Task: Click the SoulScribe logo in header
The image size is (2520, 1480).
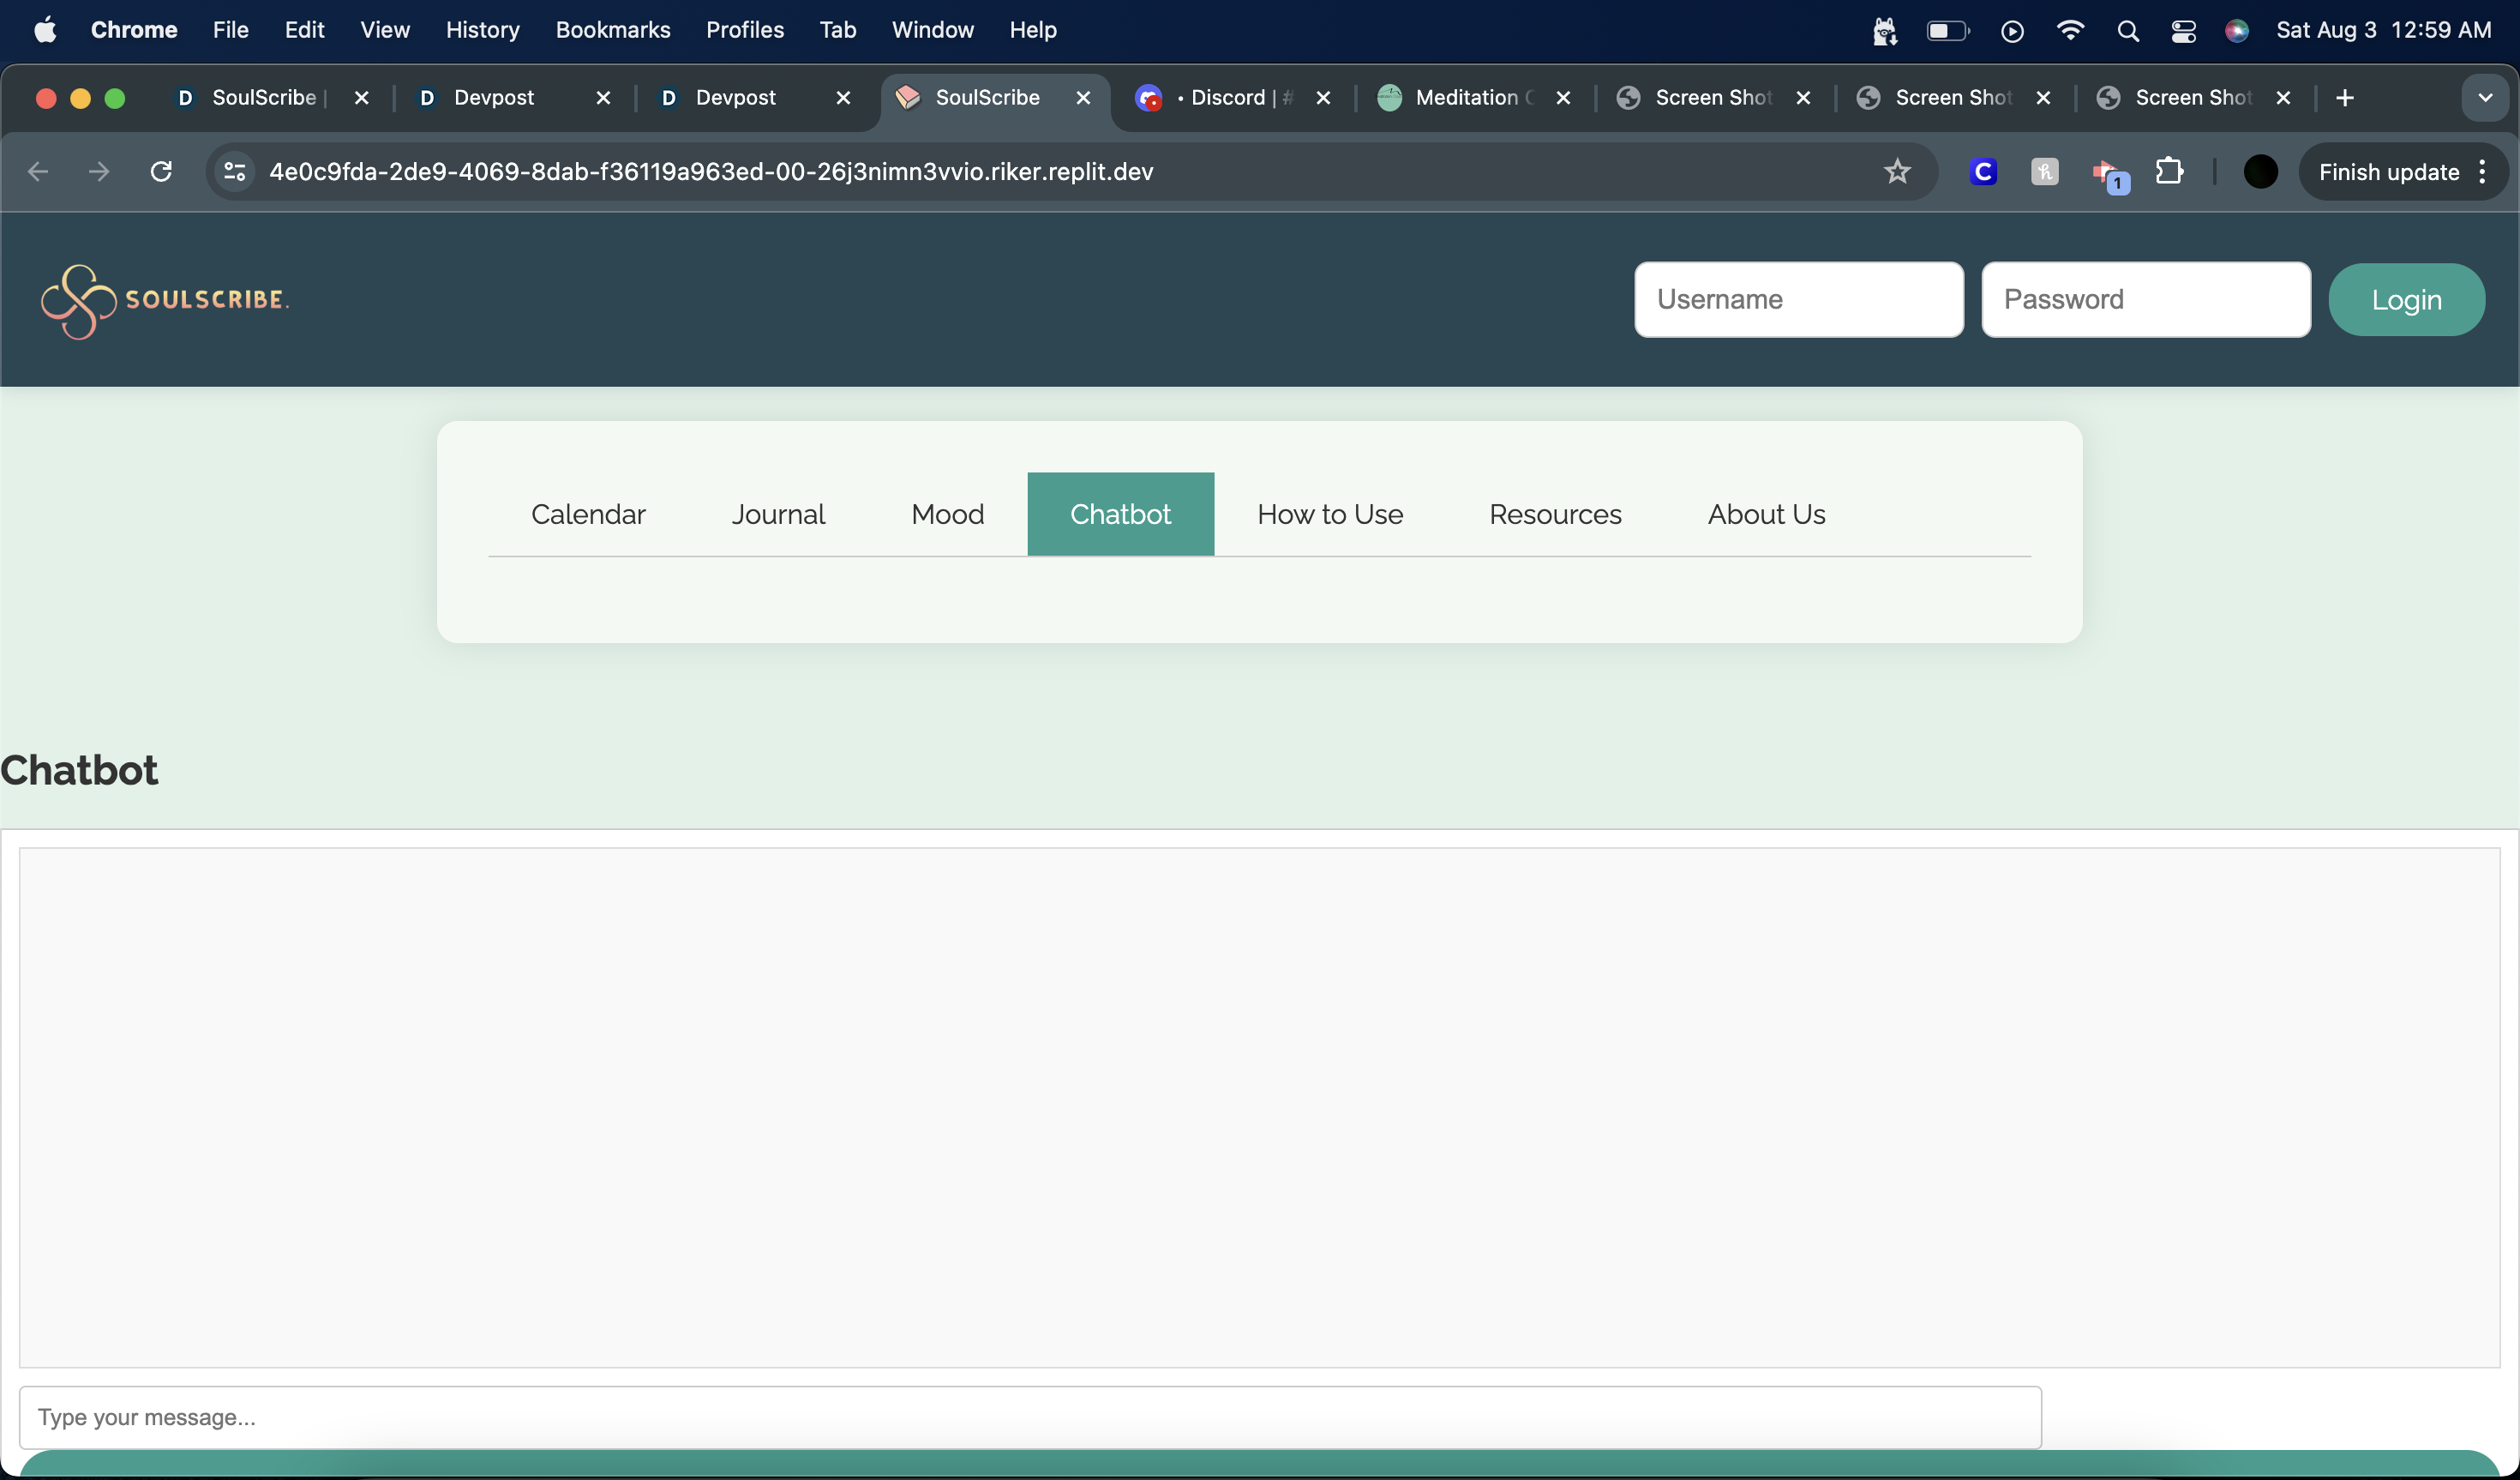Action: [165, 300]
